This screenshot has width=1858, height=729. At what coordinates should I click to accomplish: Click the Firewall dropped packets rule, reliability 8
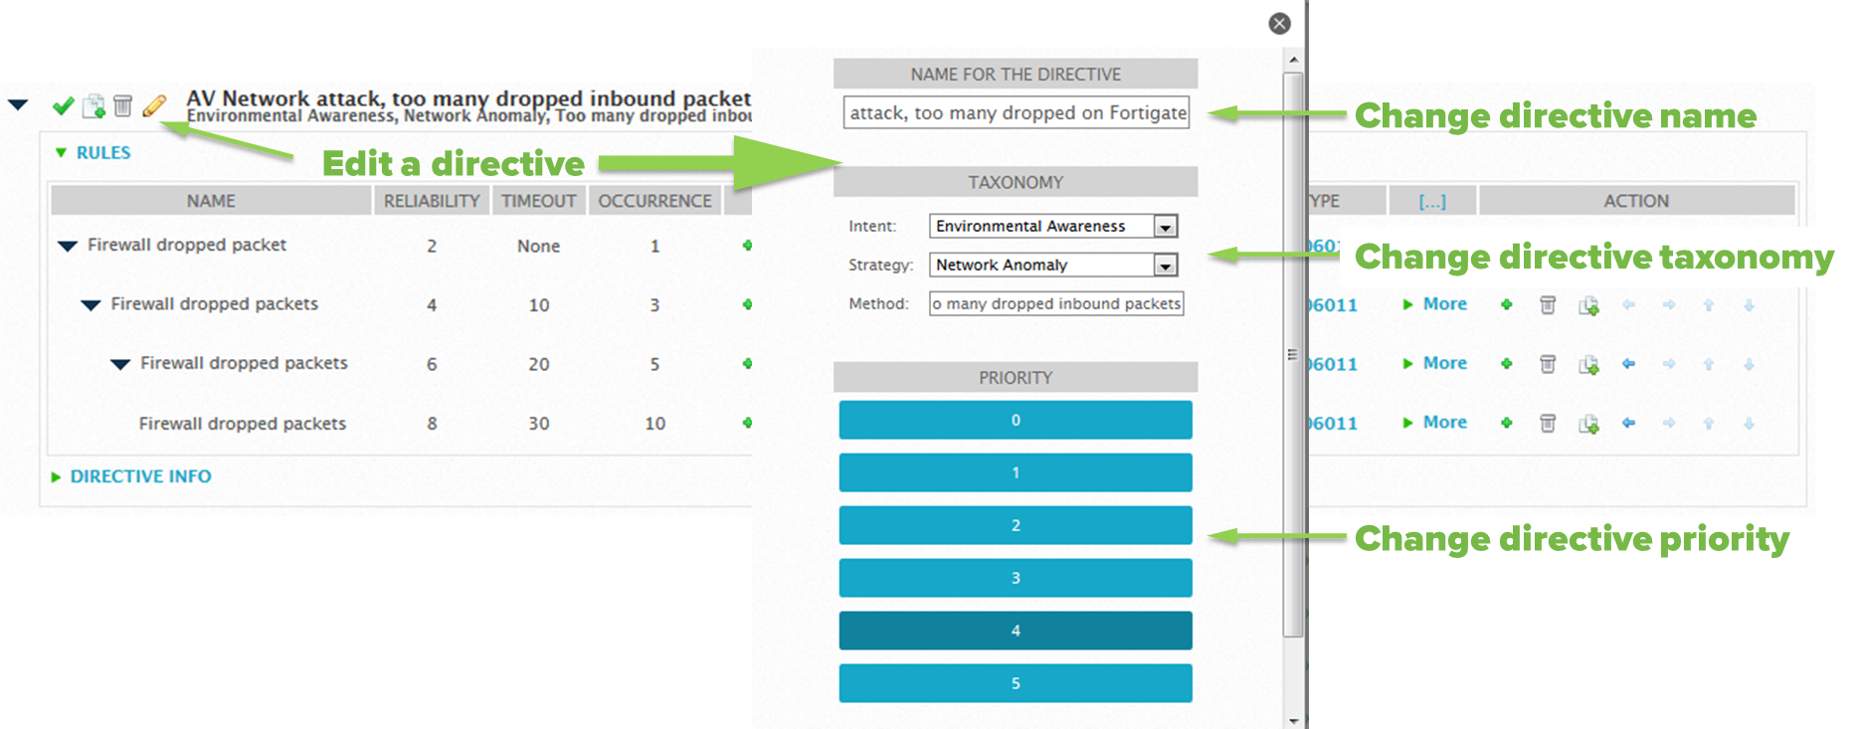click(x=243, y=423)
